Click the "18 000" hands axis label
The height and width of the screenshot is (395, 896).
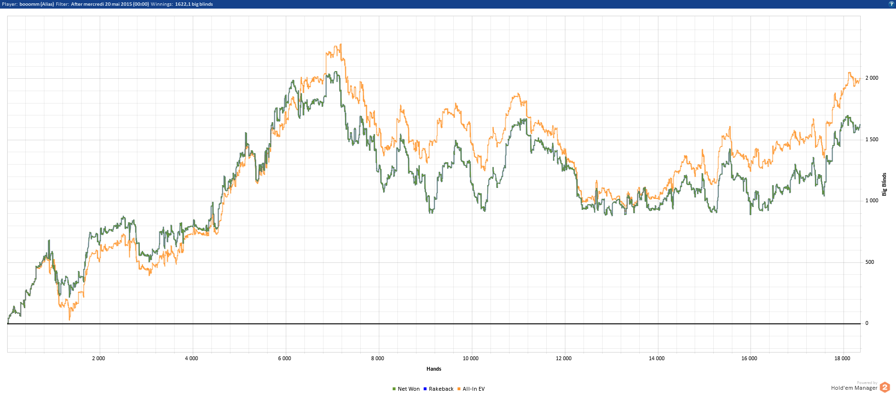pos(842,358)
